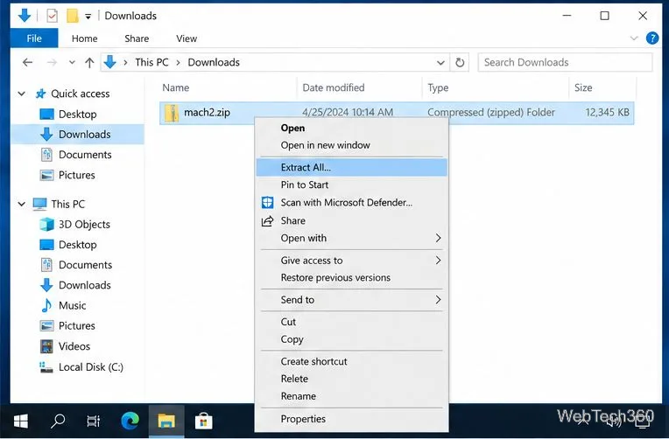Screen dimensions: 669x439
Task: Open the recent locations dropdown arrow
Action: click(x=72, y=63)
